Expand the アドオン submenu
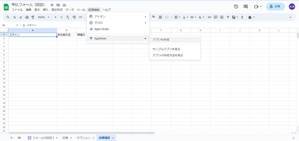Image resolution: width=299 pixels, height=141 pixels. [x=118, y=17]
